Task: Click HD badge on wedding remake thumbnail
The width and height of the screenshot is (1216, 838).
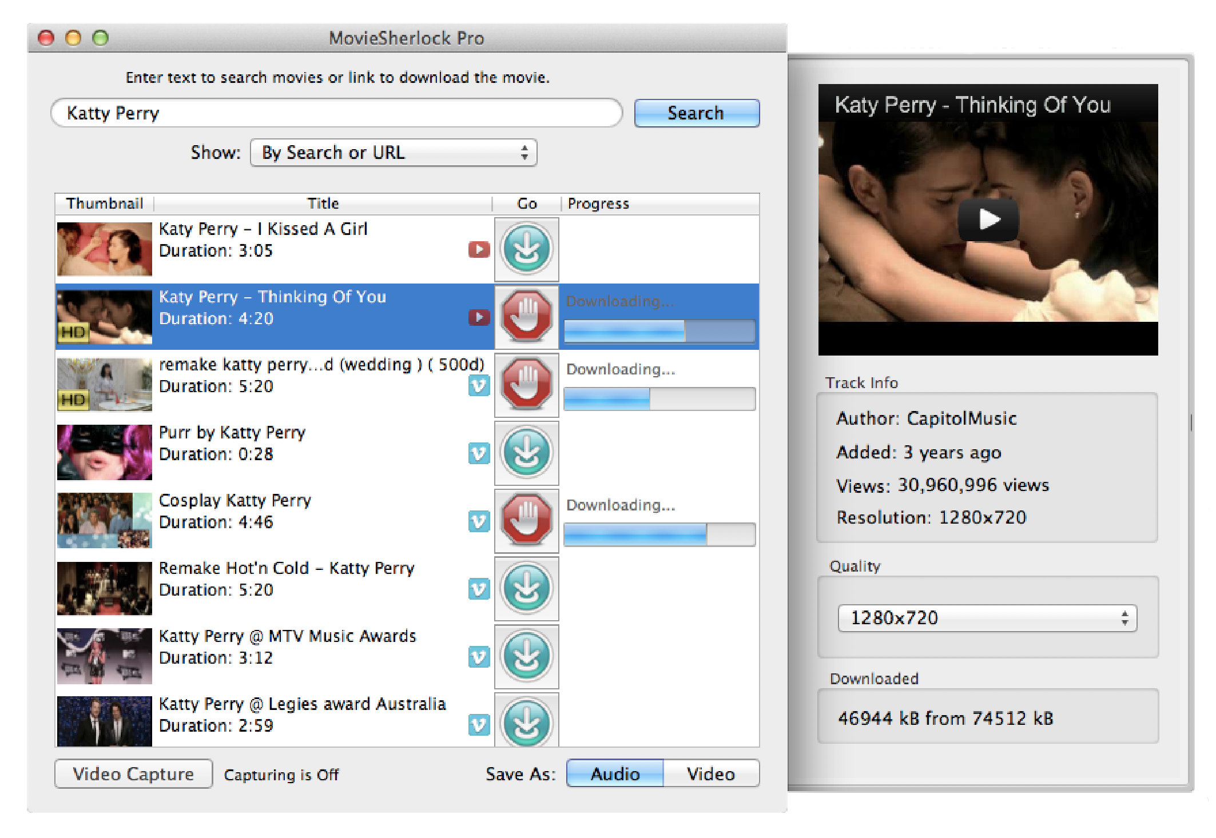Action: click(73, 400)
